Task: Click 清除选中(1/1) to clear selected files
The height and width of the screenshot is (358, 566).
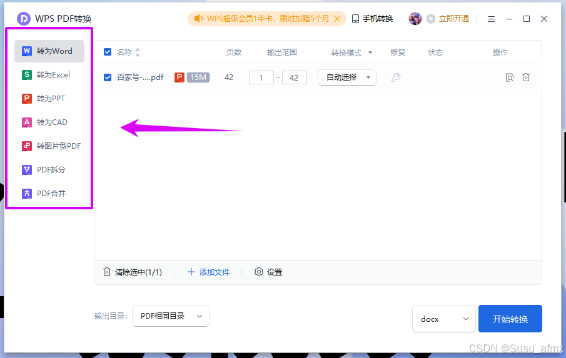Action: pyautogui.click(x=133, y=272)
